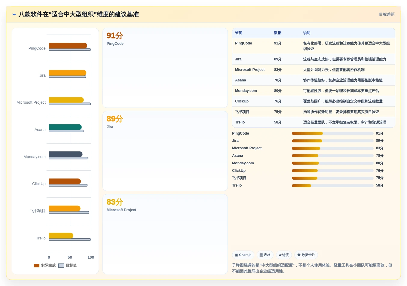Toggle the 目标值 legend entry

click(x=68, y=266)
